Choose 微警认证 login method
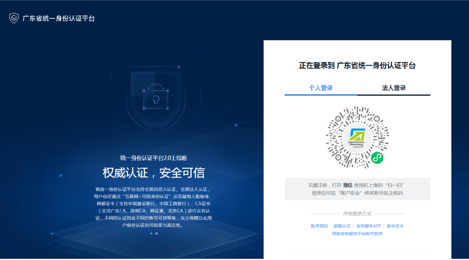Viewport: 469px width, 260px height. click(x=341, y=226)
